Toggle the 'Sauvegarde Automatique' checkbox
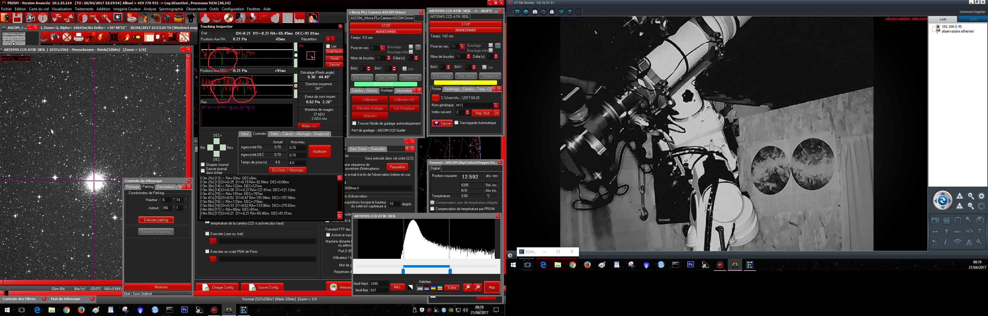This screenshot has width=988, height=316. pyautogui.click(x=456, y=123)
